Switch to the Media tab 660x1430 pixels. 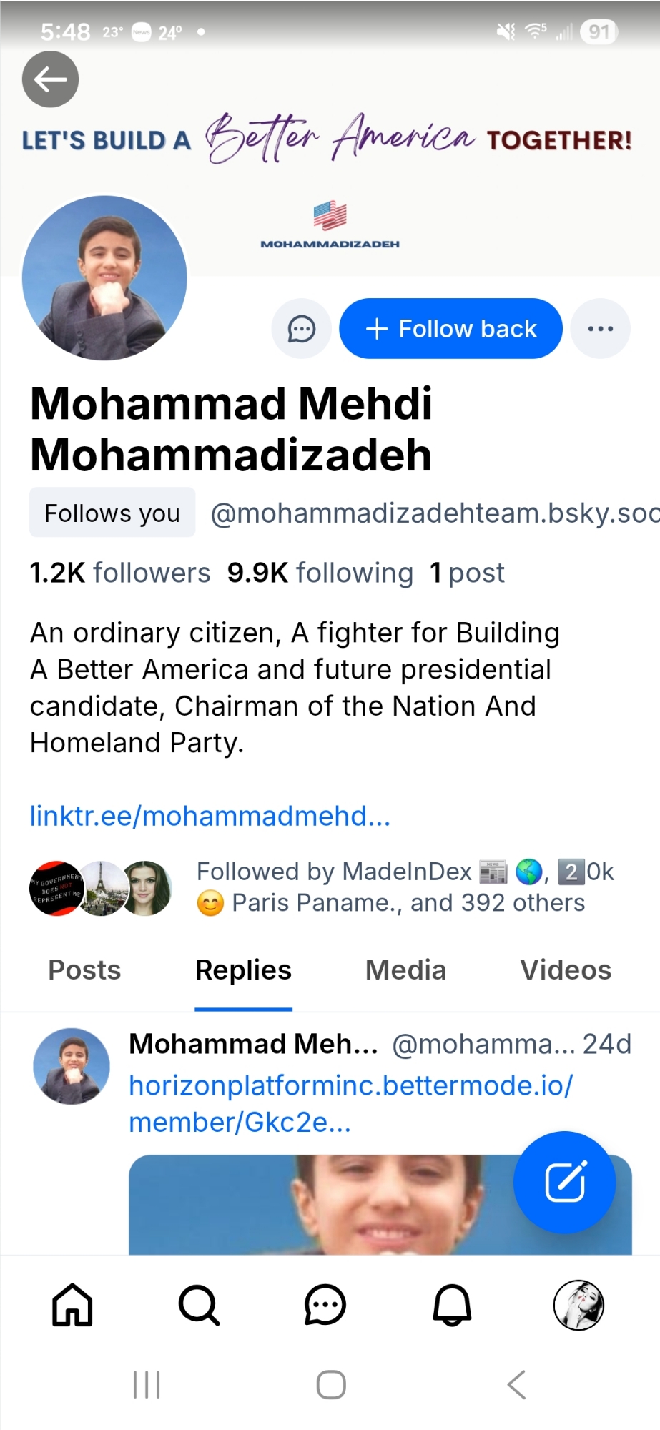tap(405, 970)
